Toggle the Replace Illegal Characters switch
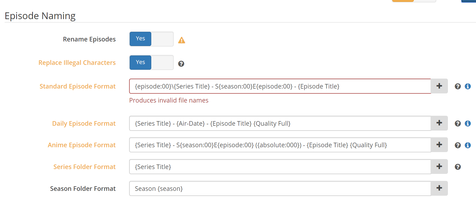The height and width of the screenshot is (200, 476). [x=151, y=62]
